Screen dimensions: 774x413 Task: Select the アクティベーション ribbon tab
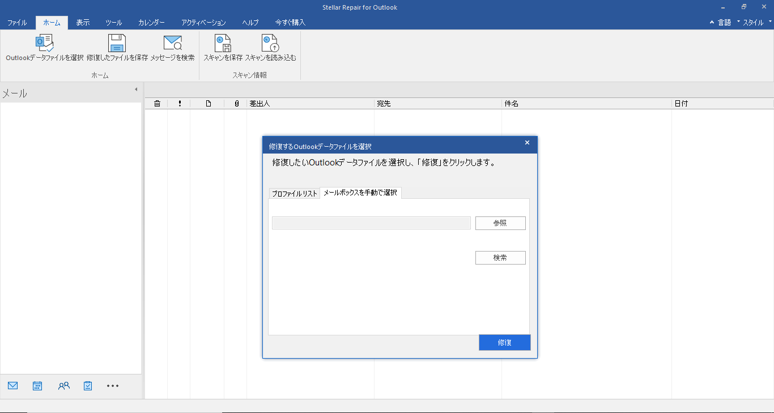click(x=203, y=23)
